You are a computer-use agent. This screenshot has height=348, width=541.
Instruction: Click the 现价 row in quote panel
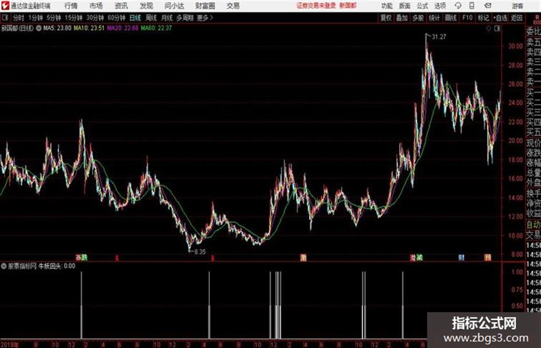pyautogui.click(x=534, y=143)
